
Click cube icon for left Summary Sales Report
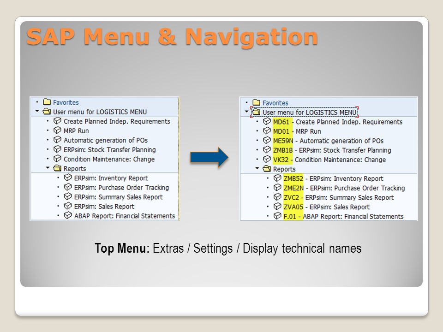click(68, 196)
